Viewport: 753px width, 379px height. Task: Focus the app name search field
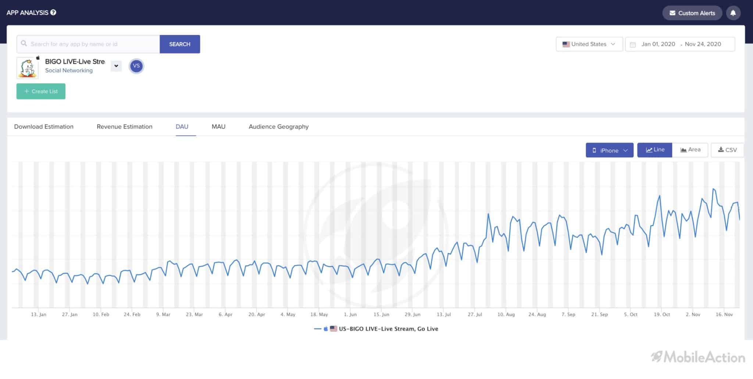pos(88,44)
